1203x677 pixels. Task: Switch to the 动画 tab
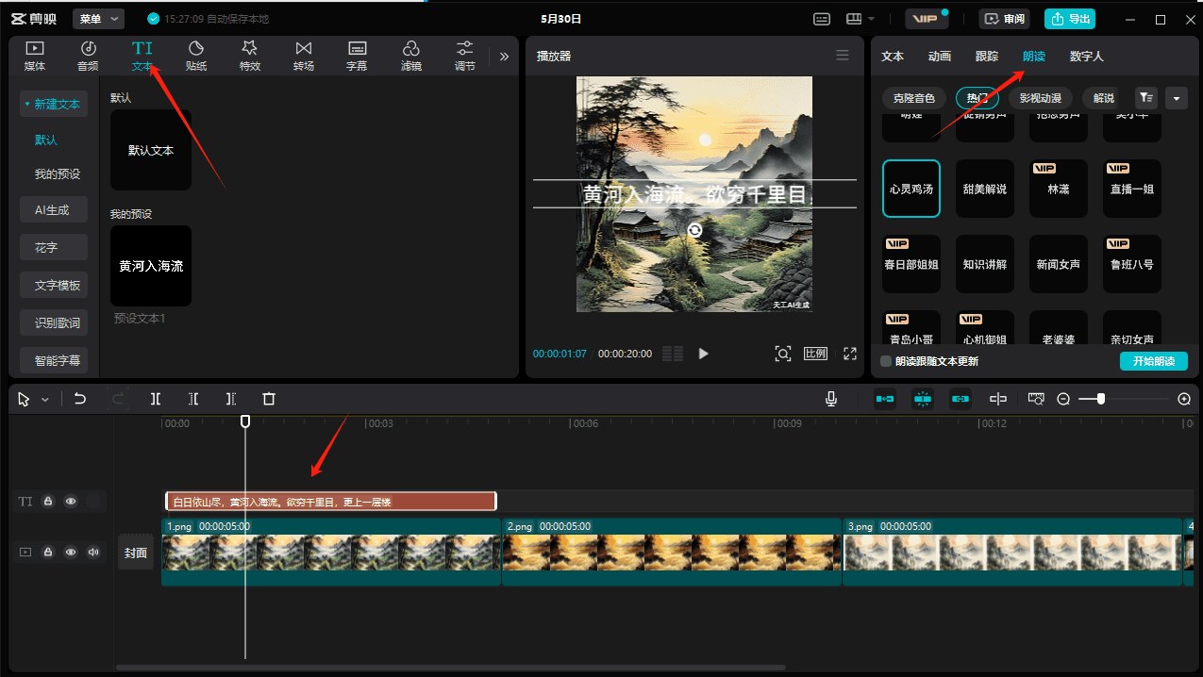pyautogui.click(x=940, y=57)
